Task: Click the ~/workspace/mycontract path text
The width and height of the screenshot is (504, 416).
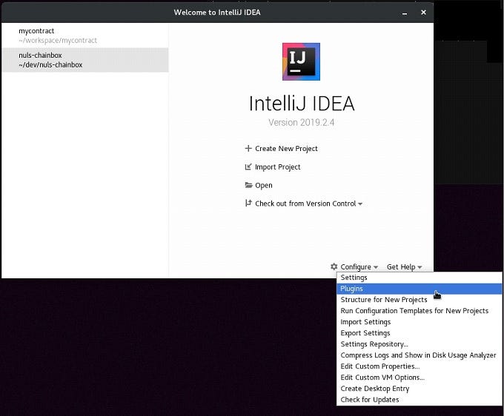Action: pyautogui.click(x=58, y=41)
